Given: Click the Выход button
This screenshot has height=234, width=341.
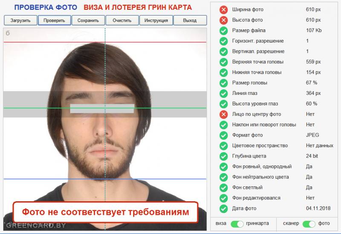Looking at the screenshot, I should (x=190, y=20).
